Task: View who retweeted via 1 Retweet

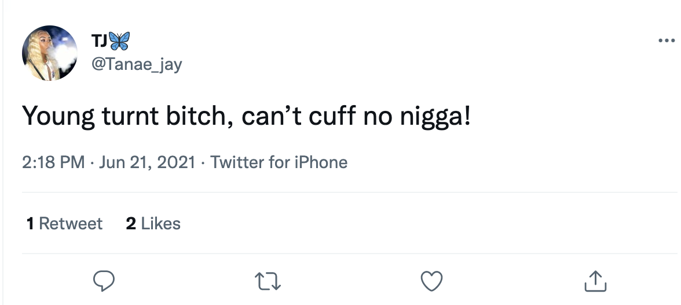Action: [64, 224]
